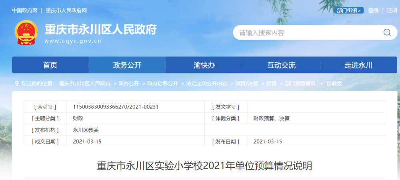Go to breadcrumb 政府信息公开
Image resolution: width=400 pixels, height=180 pixels.
pyautogui.click(x=162, y=83)
